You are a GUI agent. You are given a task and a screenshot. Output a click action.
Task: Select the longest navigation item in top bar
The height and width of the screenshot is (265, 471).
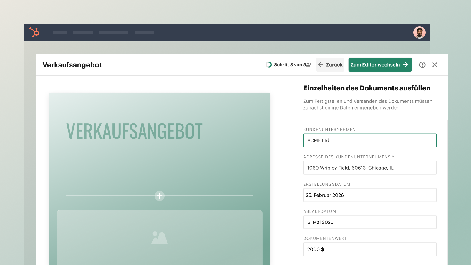click(x=114, y=32)
